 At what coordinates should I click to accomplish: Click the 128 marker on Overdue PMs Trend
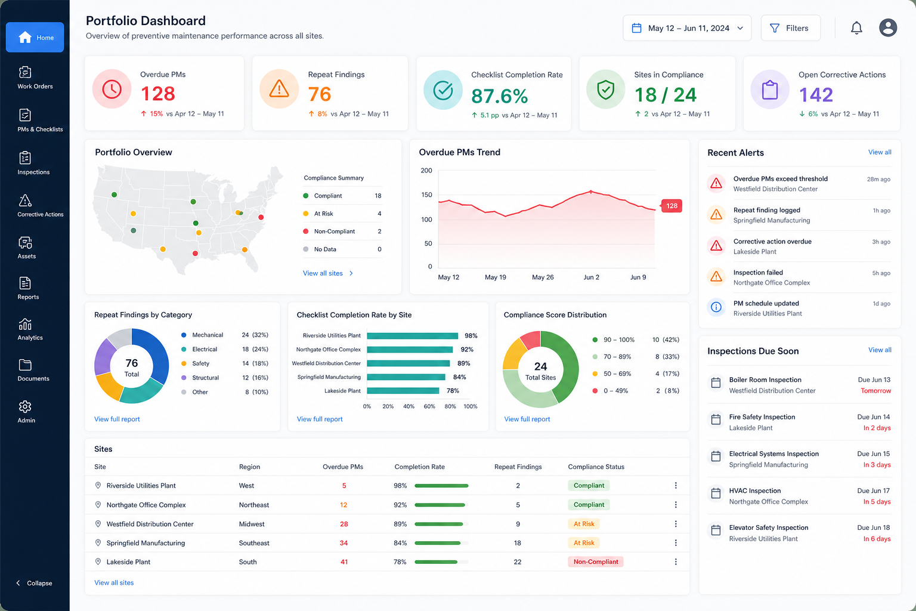pos(671,206)
